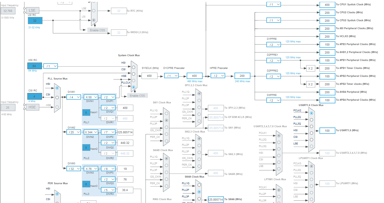This screenshot has height=203, width=384.
Task: Select PLLCLK in the System Clock Mux
Action: coord(133,87)
